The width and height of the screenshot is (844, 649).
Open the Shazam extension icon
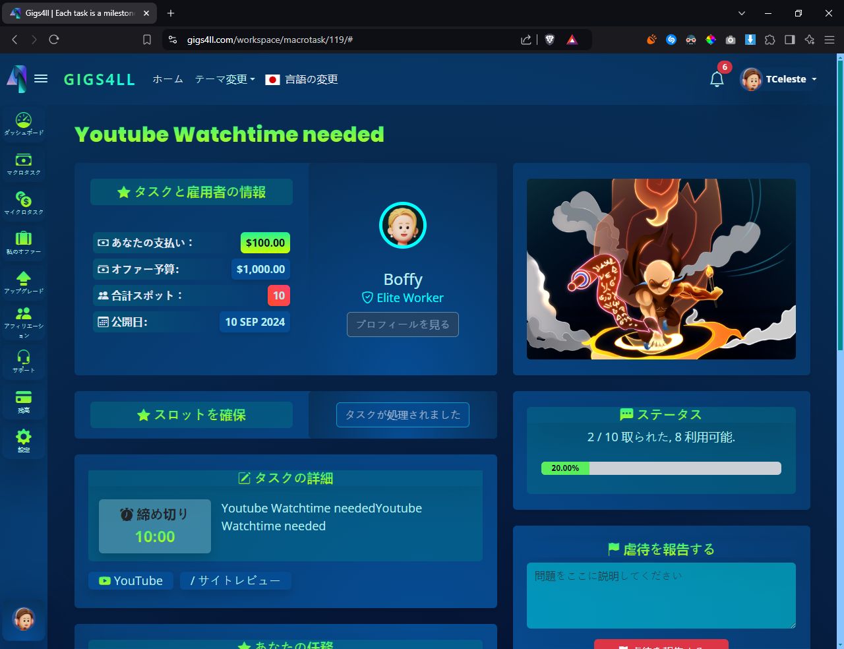pos(671,40)
